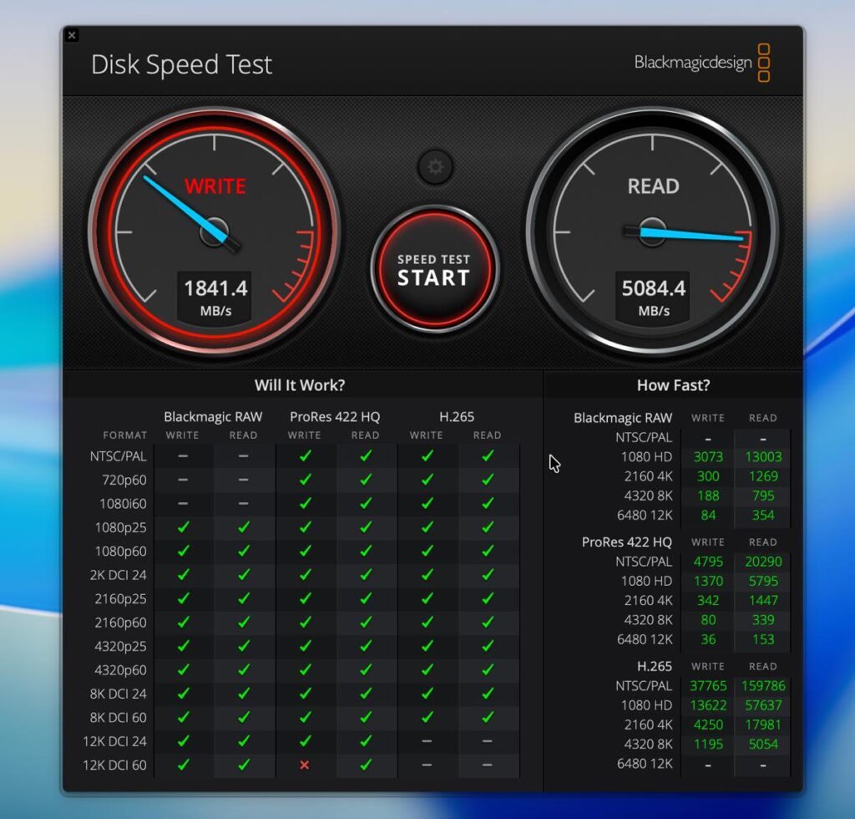855x819 pixels.
Task: Click the value 153 for ProRes 6480 12K read
Action: point(763,639)
